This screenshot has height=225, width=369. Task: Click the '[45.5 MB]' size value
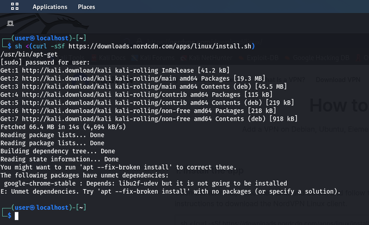click(x=271, y=86)
